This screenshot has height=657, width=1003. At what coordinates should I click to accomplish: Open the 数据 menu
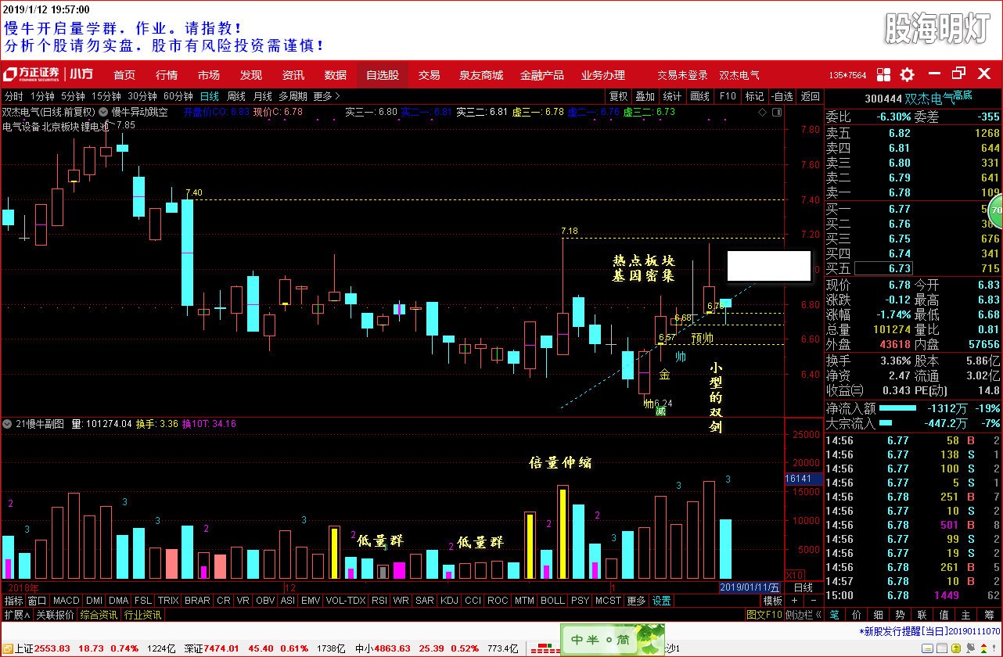[336, 75]
